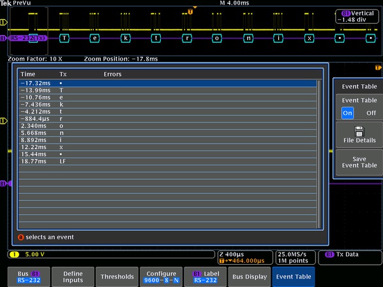Click the decoded 'x' packet on bus waveform

point(310,38)
